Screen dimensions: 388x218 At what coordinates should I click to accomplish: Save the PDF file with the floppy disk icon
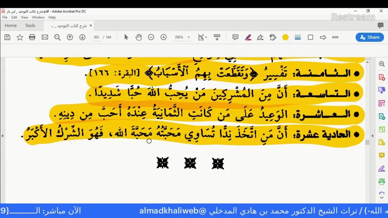(x=8, y=37)
